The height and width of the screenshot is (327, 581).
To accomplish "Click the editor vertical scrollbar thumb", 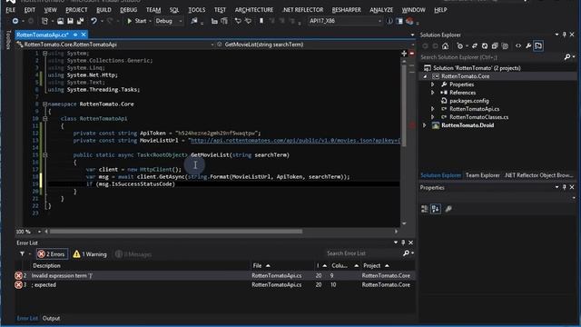I will pos(404,105).
